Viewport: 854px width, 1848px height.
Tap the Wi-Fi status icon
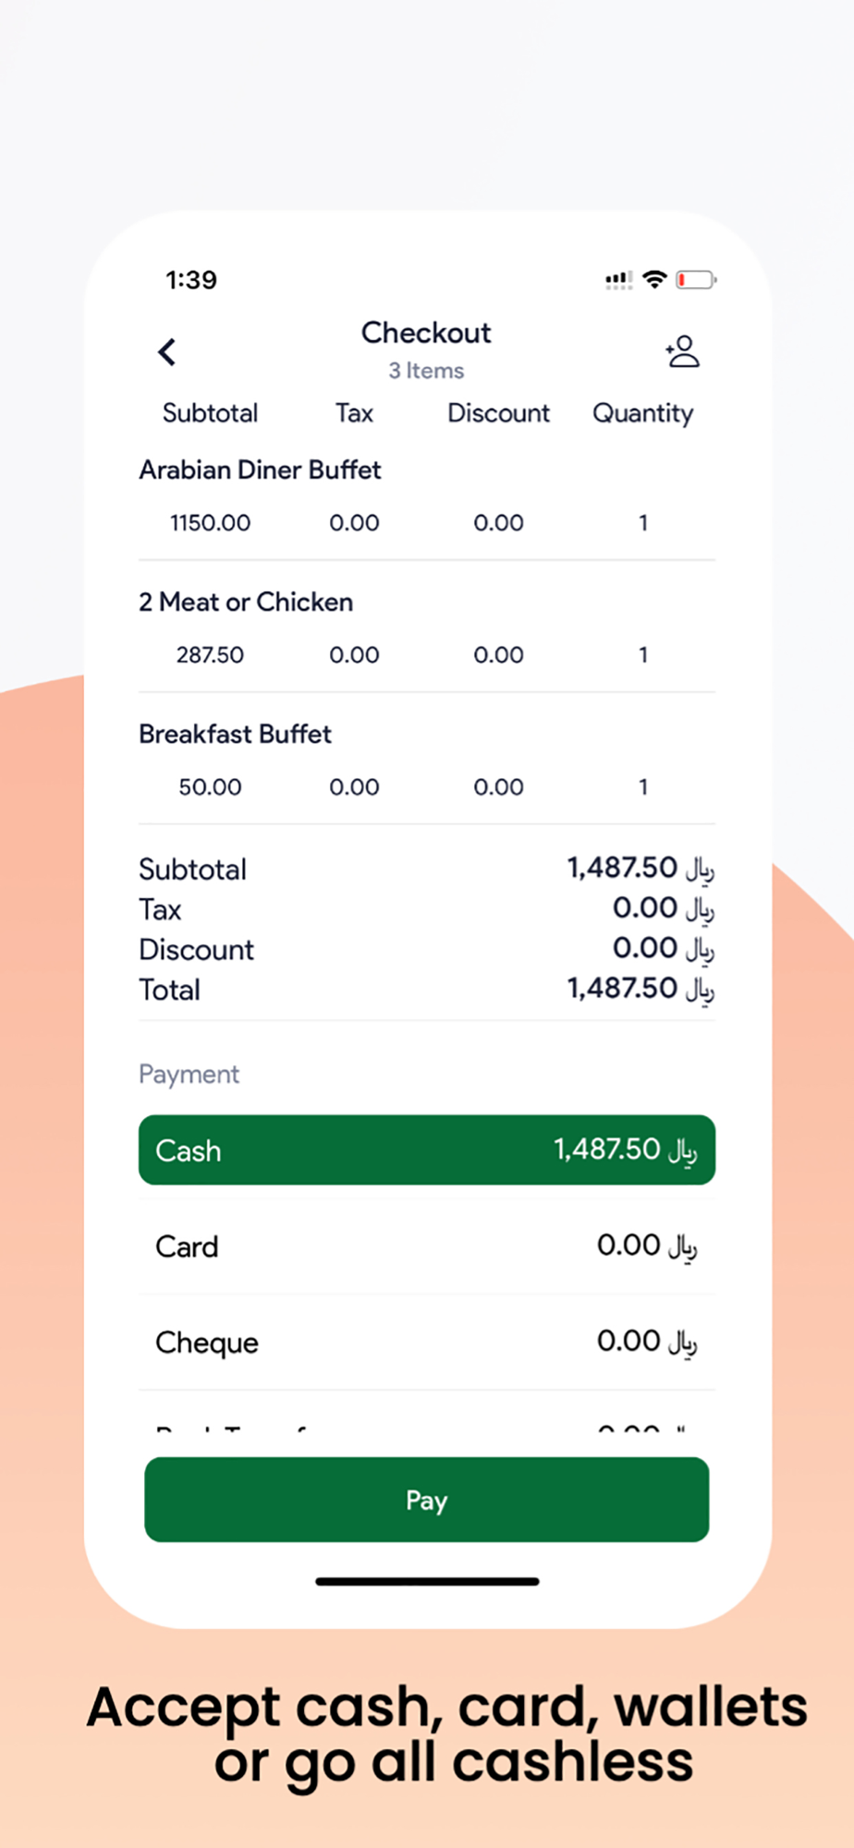point(654,279)
